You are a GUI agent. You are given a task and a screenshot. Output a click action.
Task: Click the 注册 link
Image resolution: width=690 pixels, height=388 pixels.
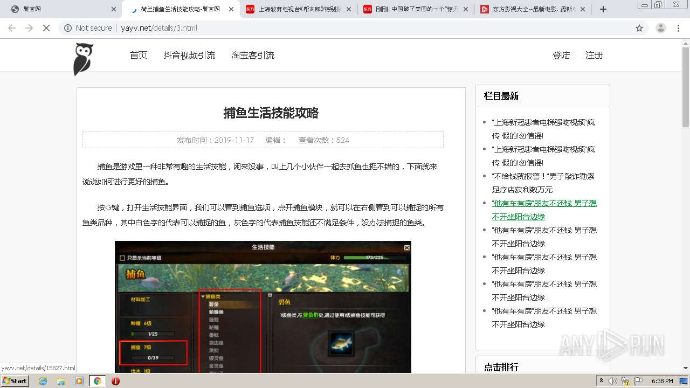594,55
